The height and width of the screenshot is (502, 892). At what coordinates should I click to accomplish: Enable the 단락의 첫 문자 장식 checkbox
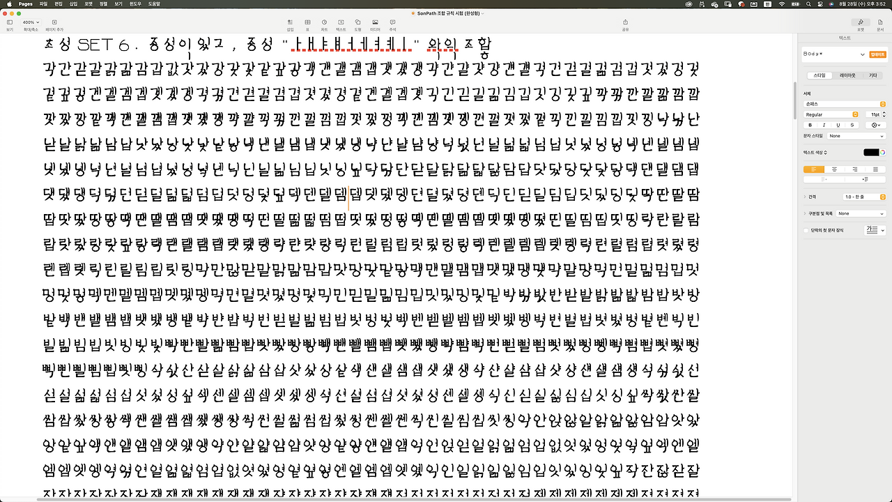[806, 229]
